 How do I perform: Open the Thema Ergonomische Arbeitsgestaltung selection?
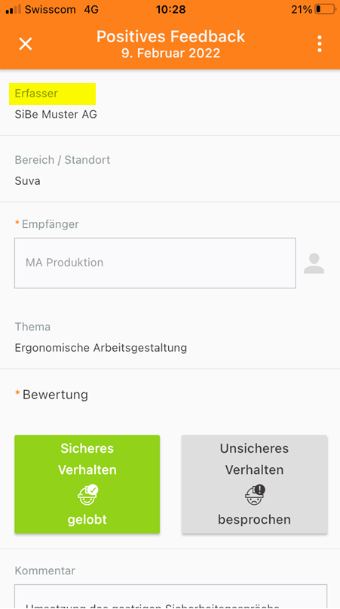170,337
